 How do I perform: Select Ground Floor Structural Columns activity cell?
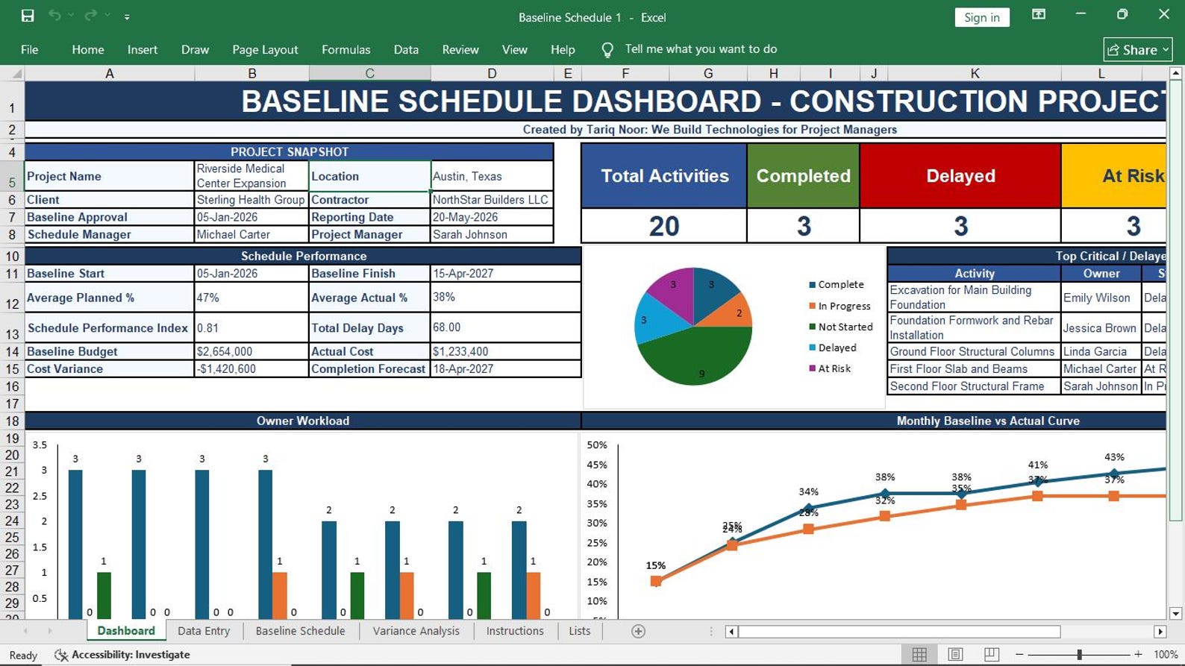click(x=974, y=351)
